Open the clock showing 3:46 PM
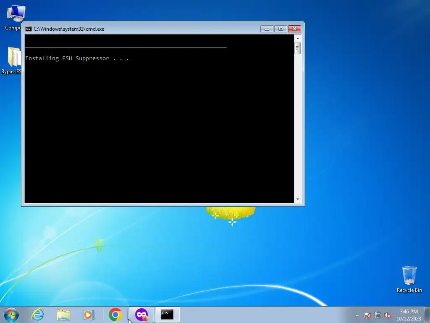Viewport: 430px width, 323px height. (x=409, y=312)
